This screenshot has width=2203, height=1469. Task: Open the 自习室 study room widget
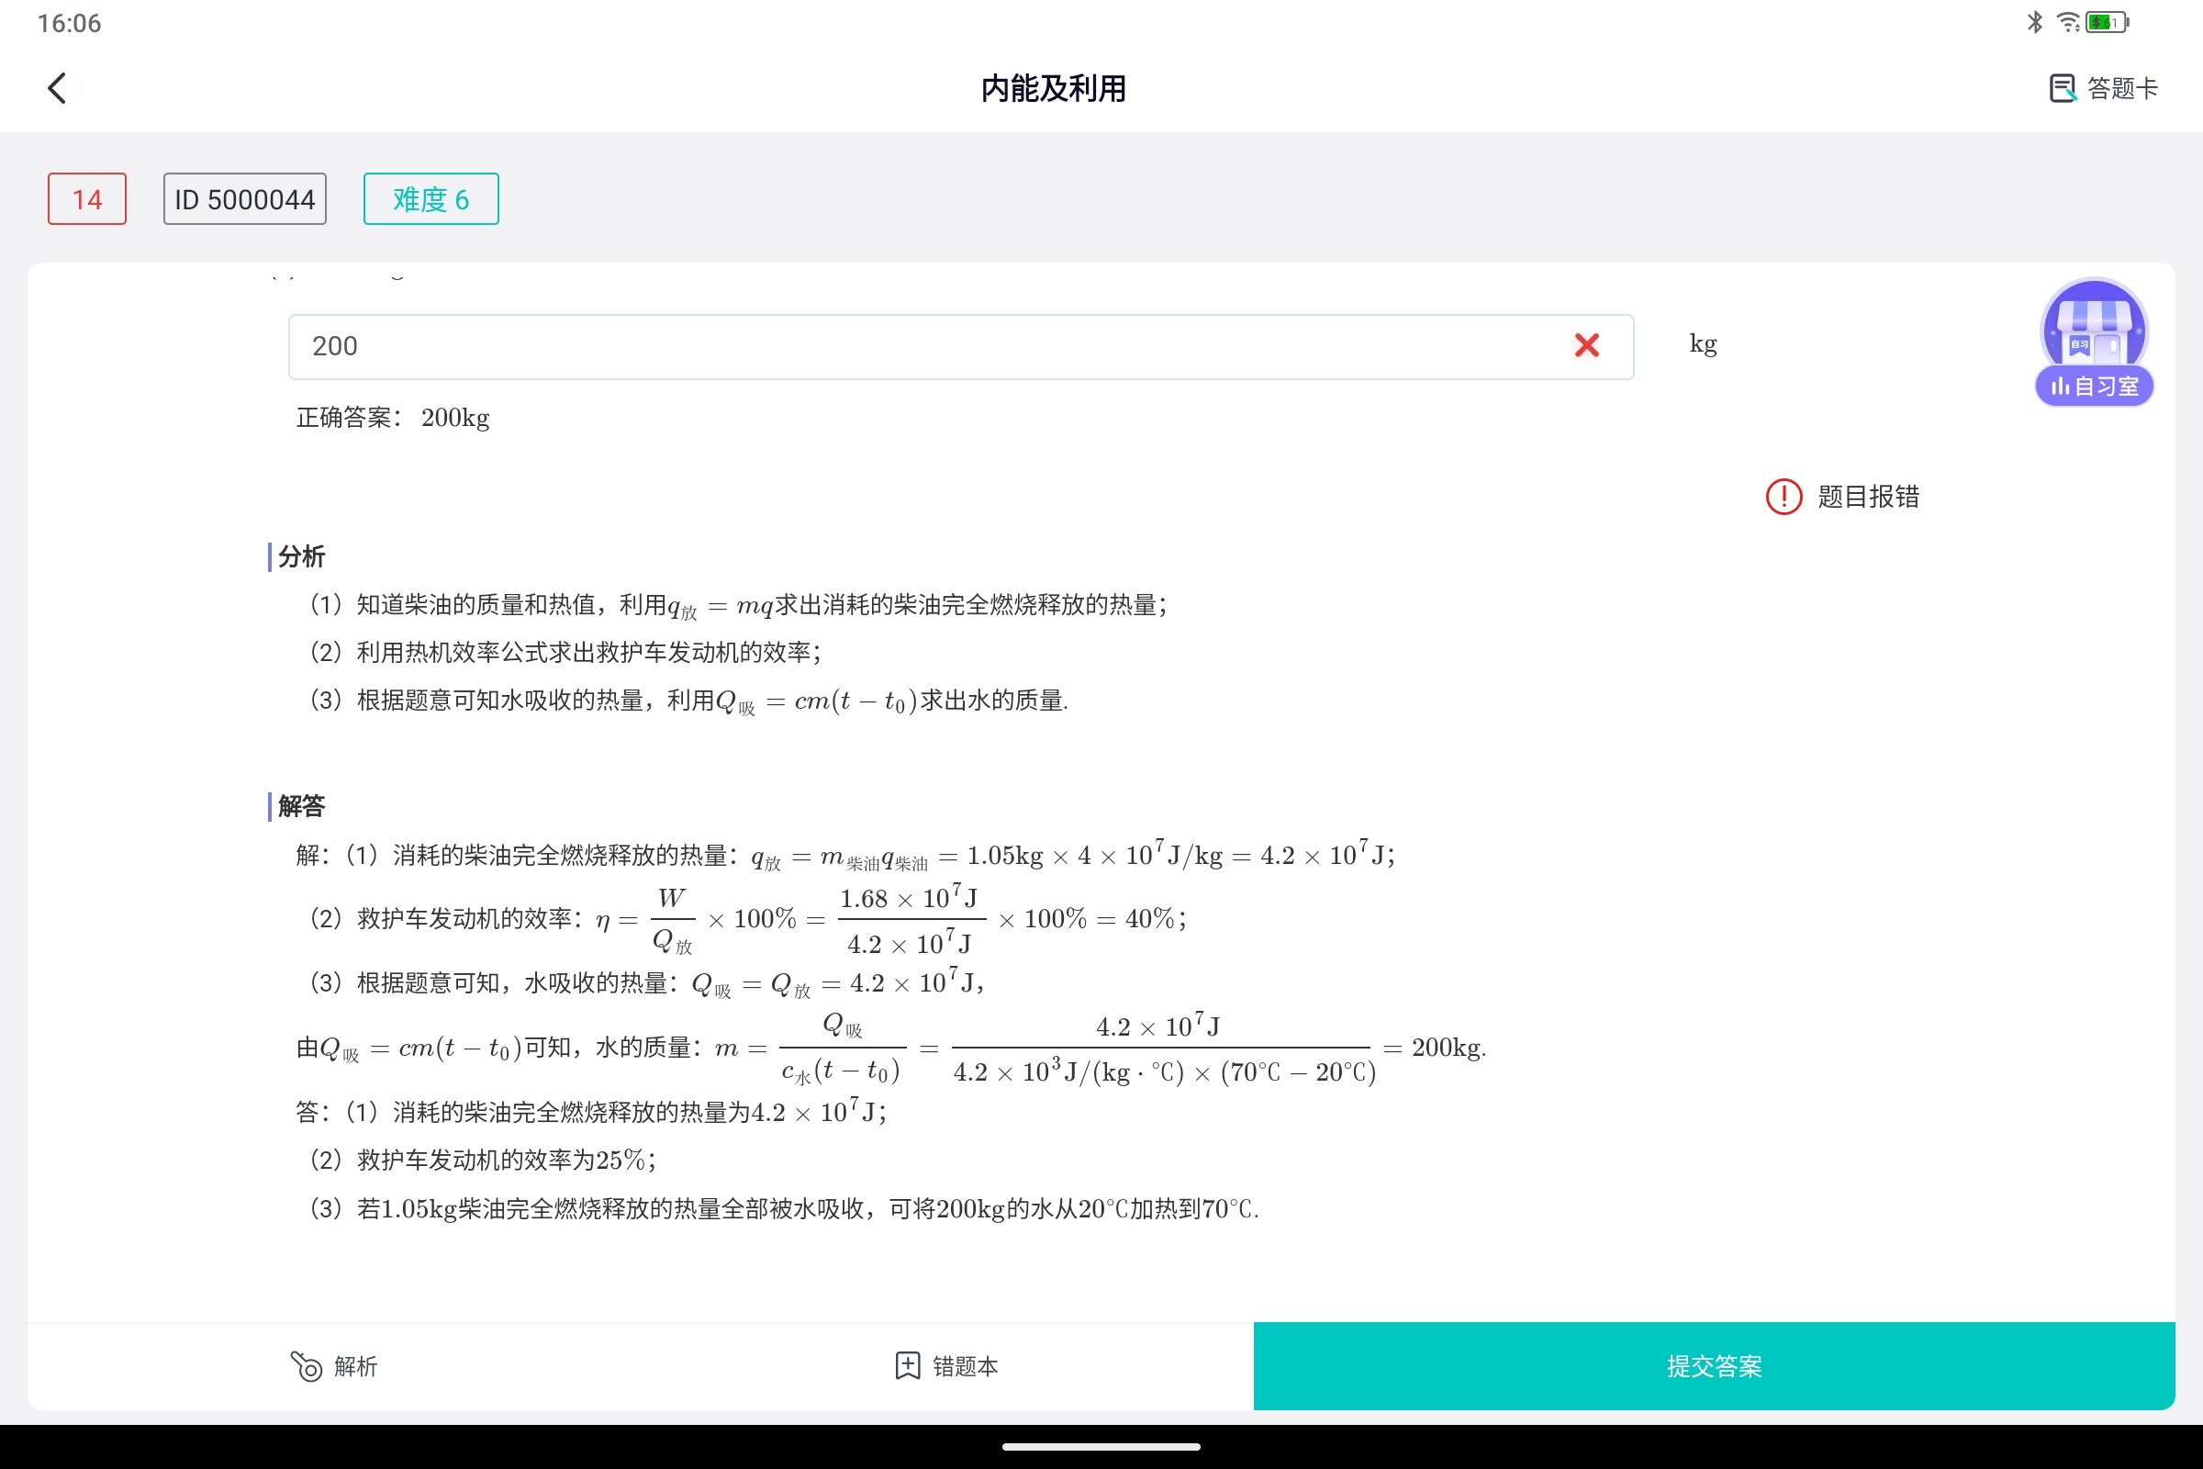pyautogui.click(x=2093, y=343)
